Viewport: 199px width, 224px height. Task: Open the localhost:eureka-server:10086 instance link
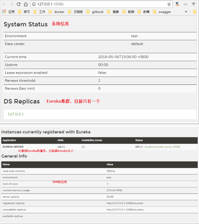point(163,147)
